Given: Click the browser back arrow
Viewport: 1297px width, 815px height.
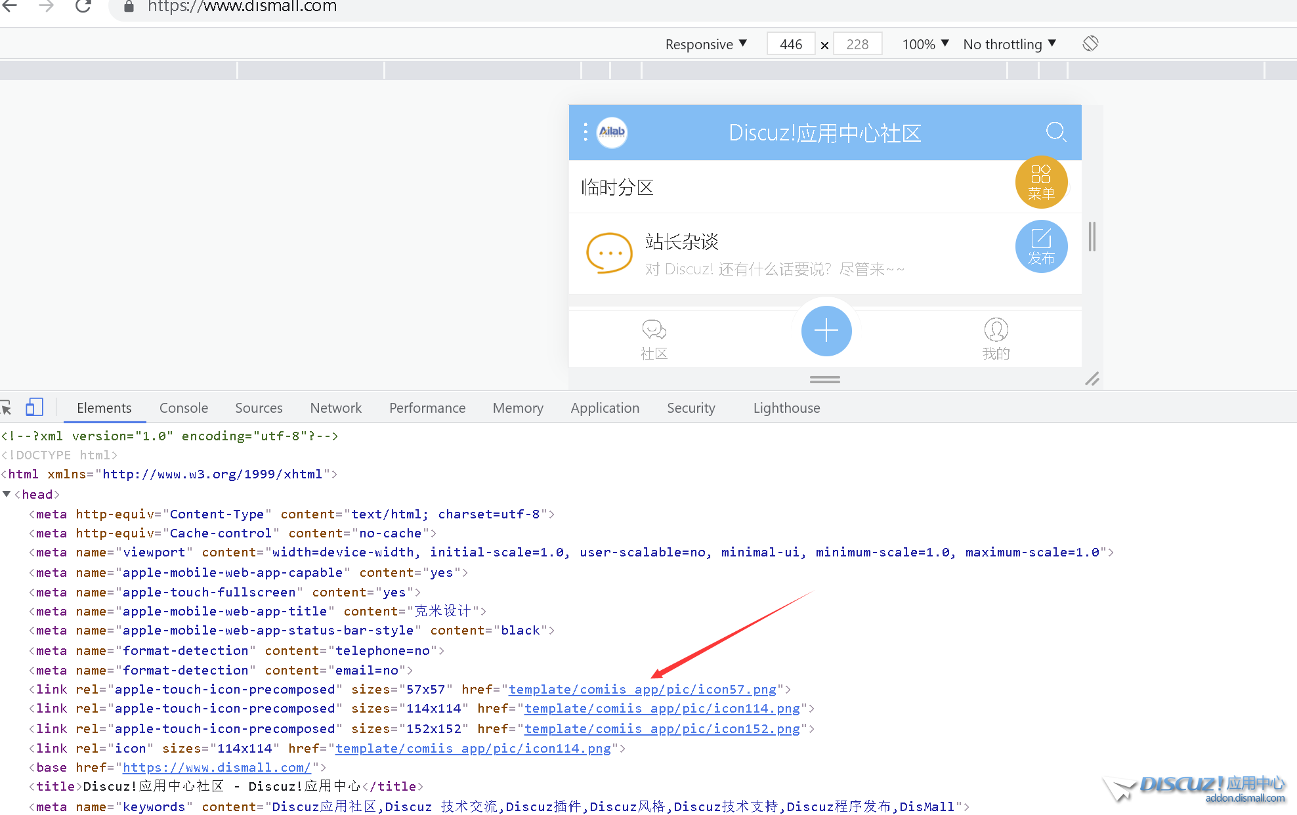Looking at the screenshot, I should (9, 7).
